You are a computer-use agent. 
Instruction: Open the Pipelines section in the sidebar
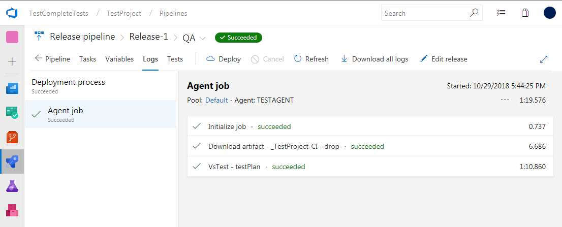click(12, 161)
